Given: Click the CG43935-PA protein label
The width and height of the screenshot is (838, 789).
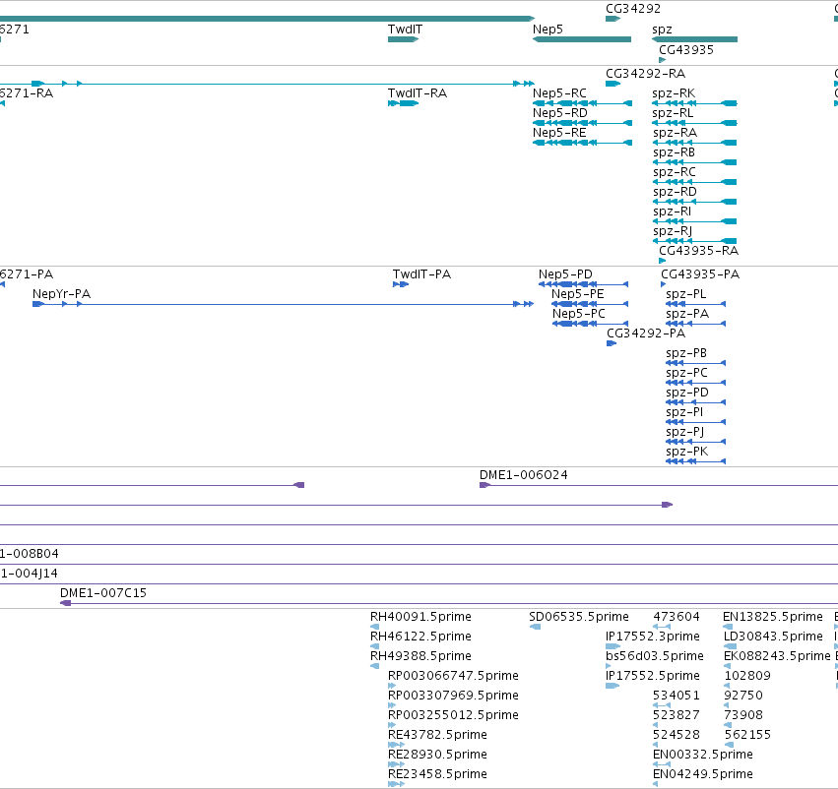Looking at the screenshot, I should tap(700, 274).
